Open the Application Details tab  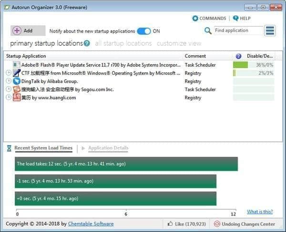(x=108, y=148)
